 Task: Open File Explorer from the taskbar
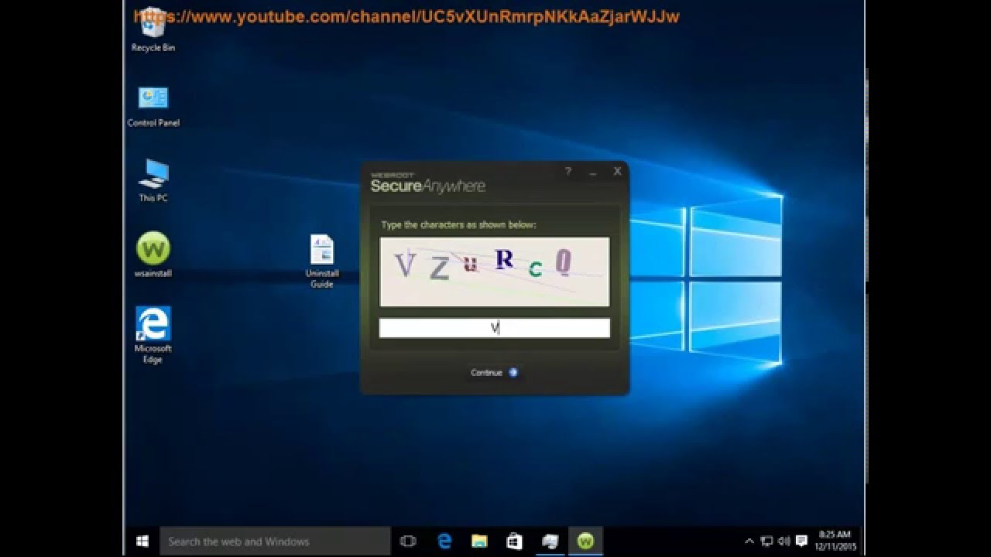(479, 542)
